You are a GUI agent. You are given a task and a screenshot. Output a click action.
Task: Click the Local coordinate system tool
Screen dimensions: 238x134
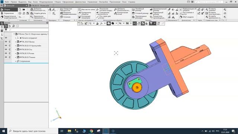[104, 10]
